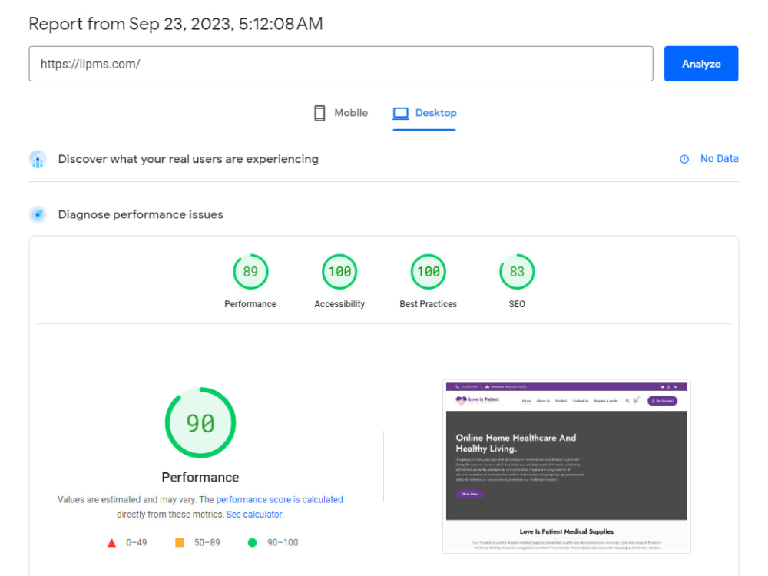This screenshot has height=576, width=768.
Task: Select the mobile phone icon
Action: click(x=319, y=112)
